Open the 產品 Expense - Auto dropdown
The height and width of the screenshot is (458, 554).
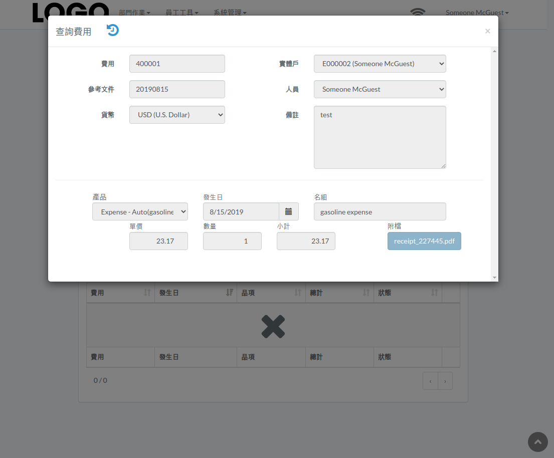coord(140,211)
